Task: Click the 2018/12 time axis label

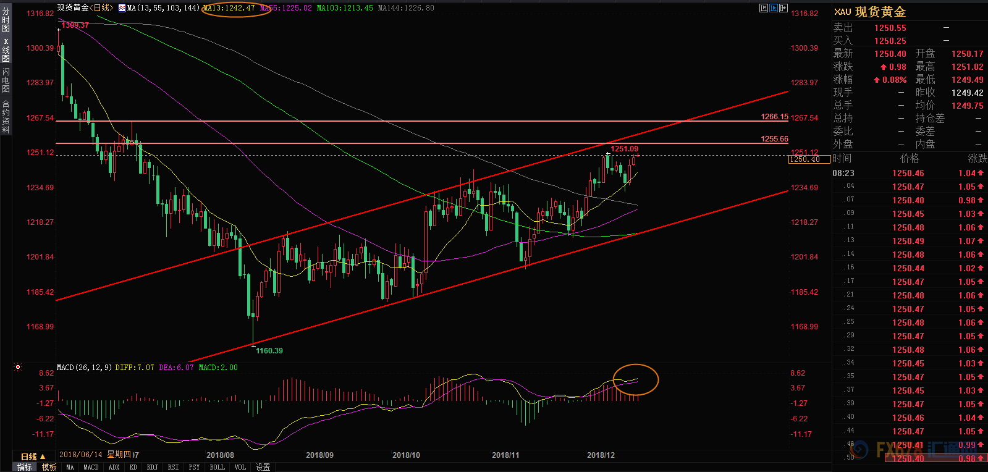Action: coord(601,455)
